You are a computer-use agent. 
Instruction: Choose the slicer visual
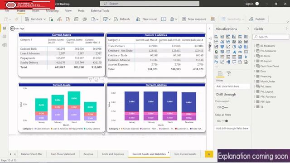coord(228,57)
